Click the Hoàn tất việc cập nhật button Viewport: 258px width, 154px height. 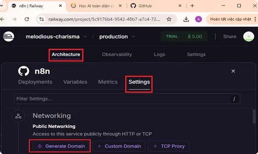(x=230, y=19)
